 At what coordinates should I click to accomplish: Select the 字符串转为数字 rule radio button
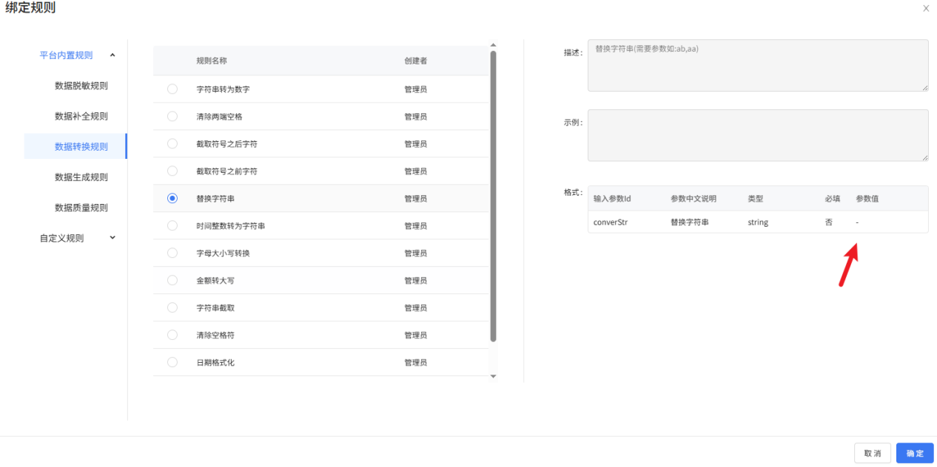(172, 88)
